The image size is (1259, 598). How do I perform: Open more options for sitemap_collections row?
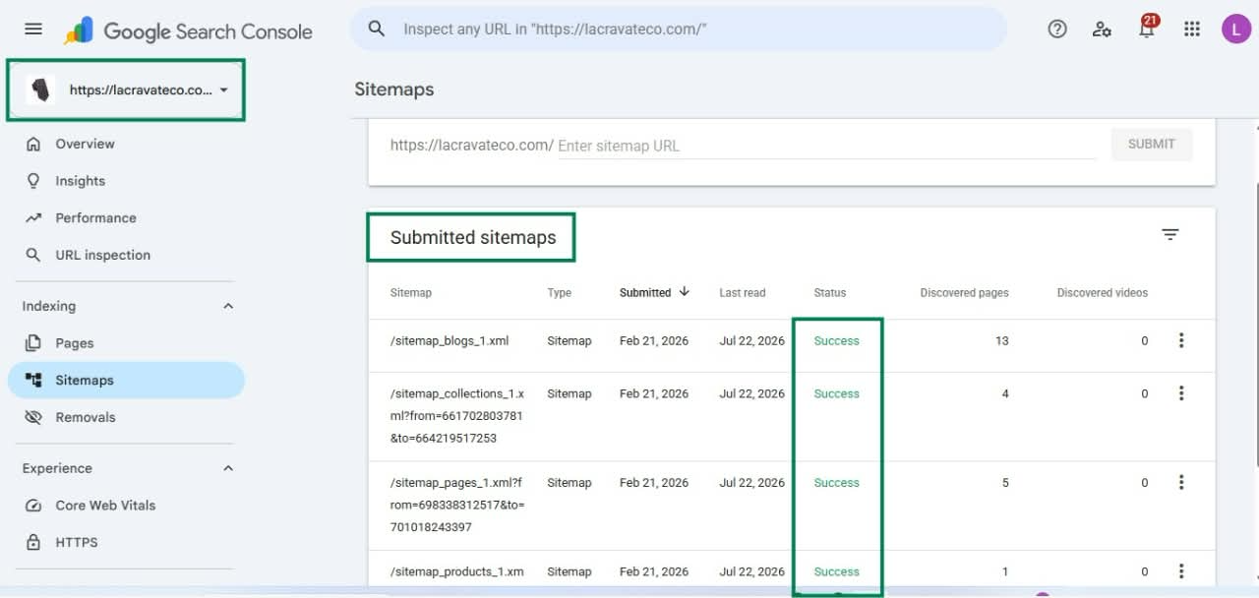[1180, 393]
